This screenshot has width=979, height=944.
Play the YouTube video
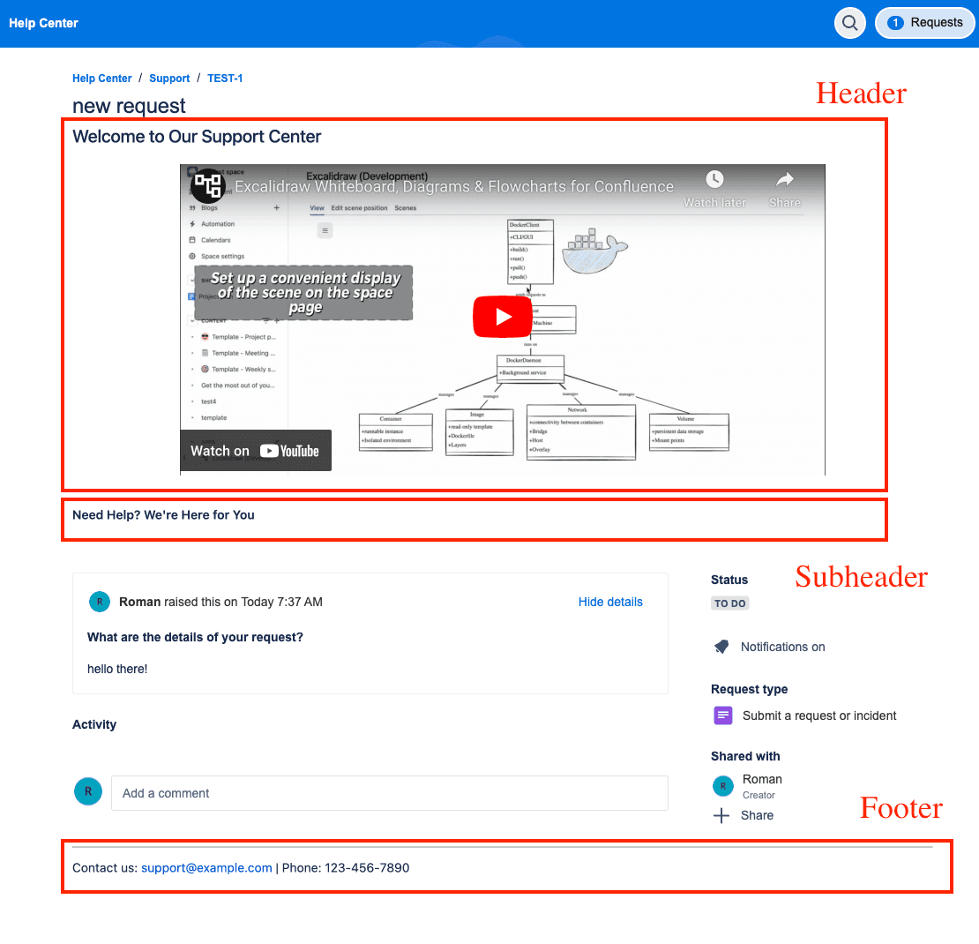pos(503,317)
